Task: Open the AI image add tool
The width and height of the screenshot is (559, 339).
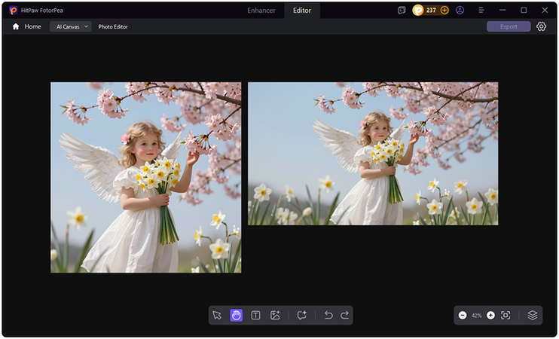Action: point(275,315)
